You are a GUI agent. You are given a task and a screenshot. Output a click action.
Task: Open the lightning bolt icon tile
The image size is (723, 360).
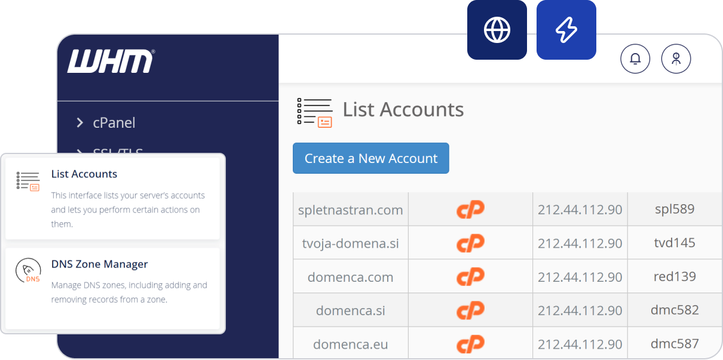click(x=566, y=30)
